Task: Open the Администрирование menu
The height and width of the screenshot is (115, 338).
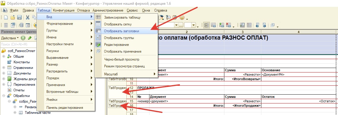Action: click(x=108, y=10)
